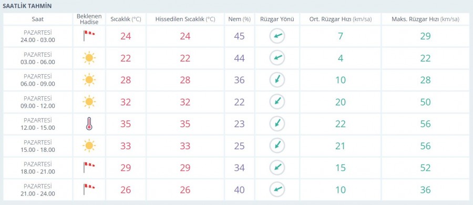This screenshot has width=473, height=205.
Task: Click the sun icon for 06.00 - 09.00
Action: click(89, 80)
